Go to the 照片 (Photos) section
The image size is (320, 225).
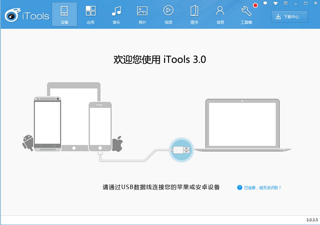pos(142,15)
